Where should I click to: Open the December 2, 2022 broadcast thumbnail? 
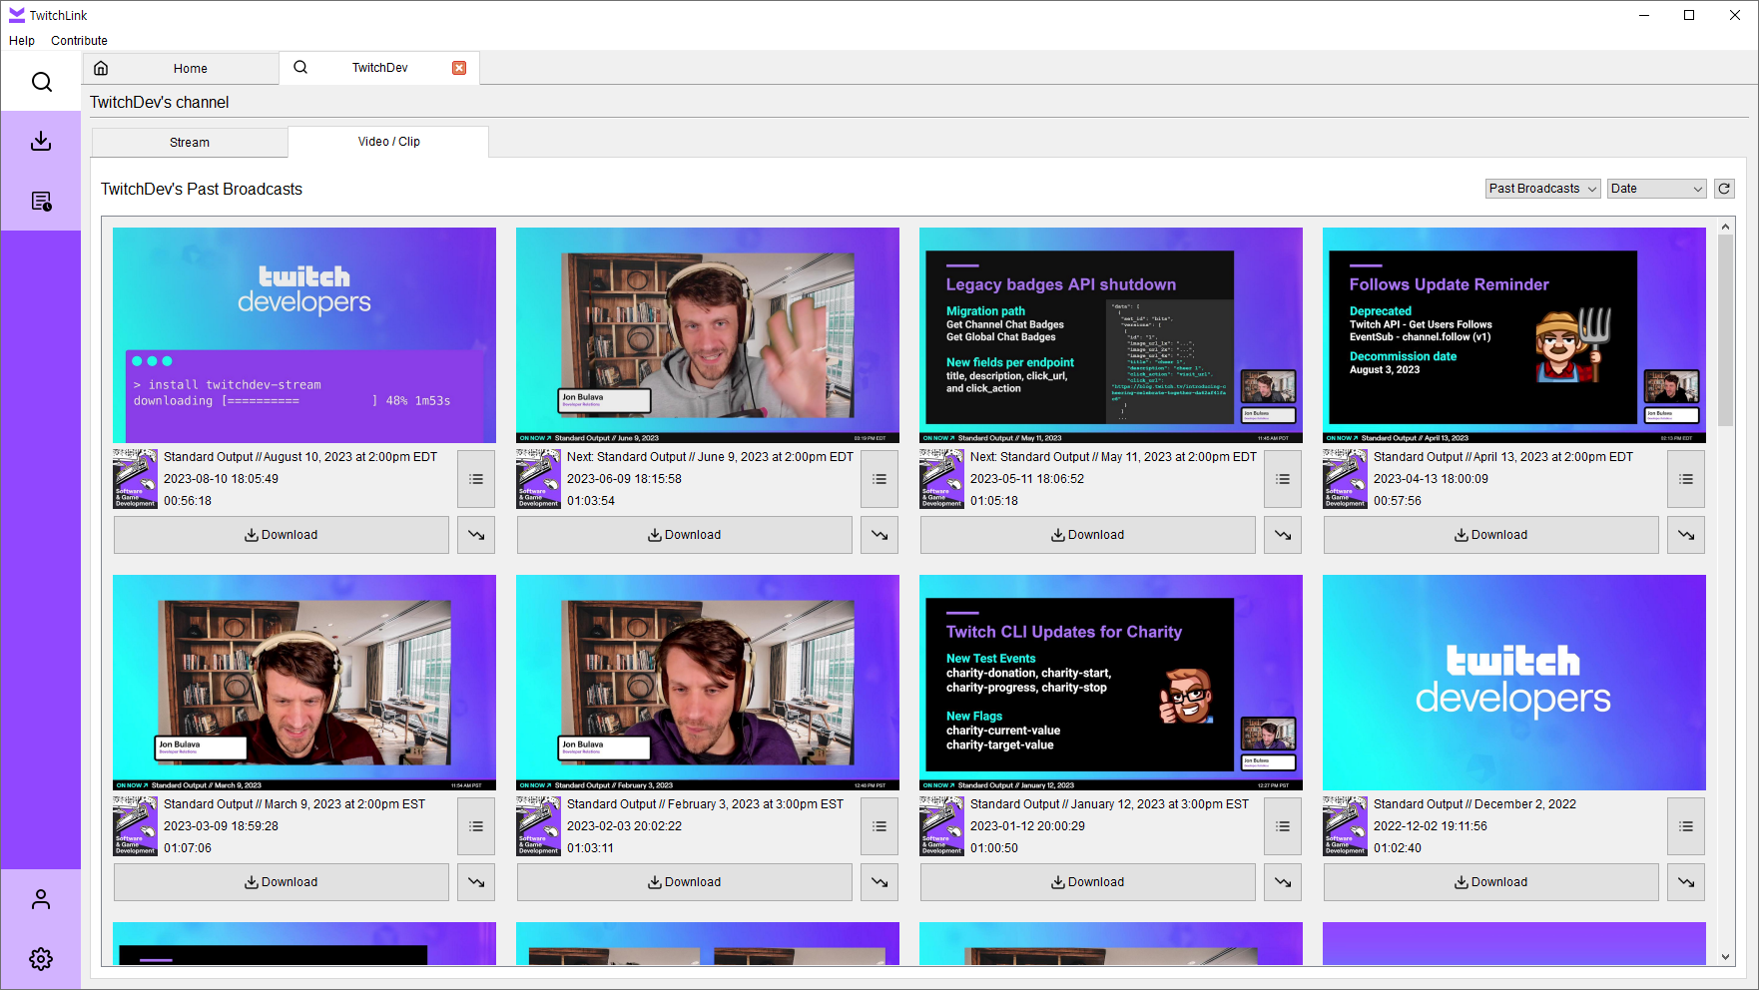[x=1514, y=683]
